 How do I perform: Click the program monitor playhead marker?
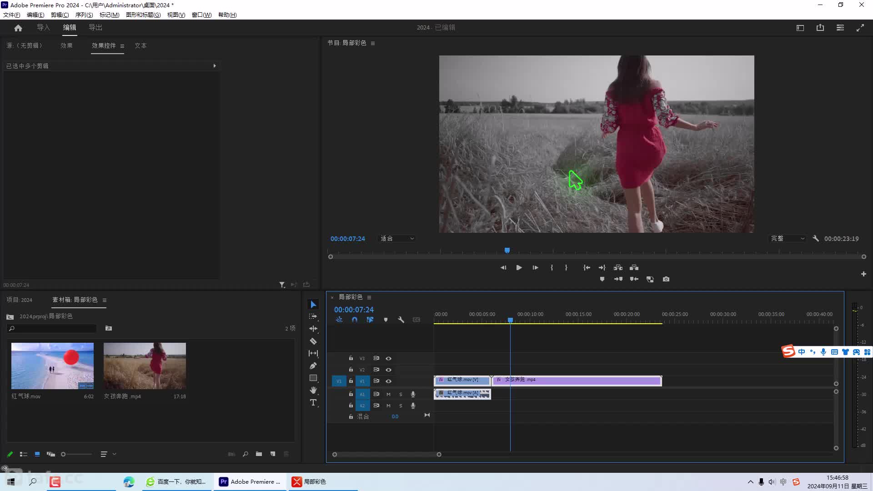click(x=507, y=250)
